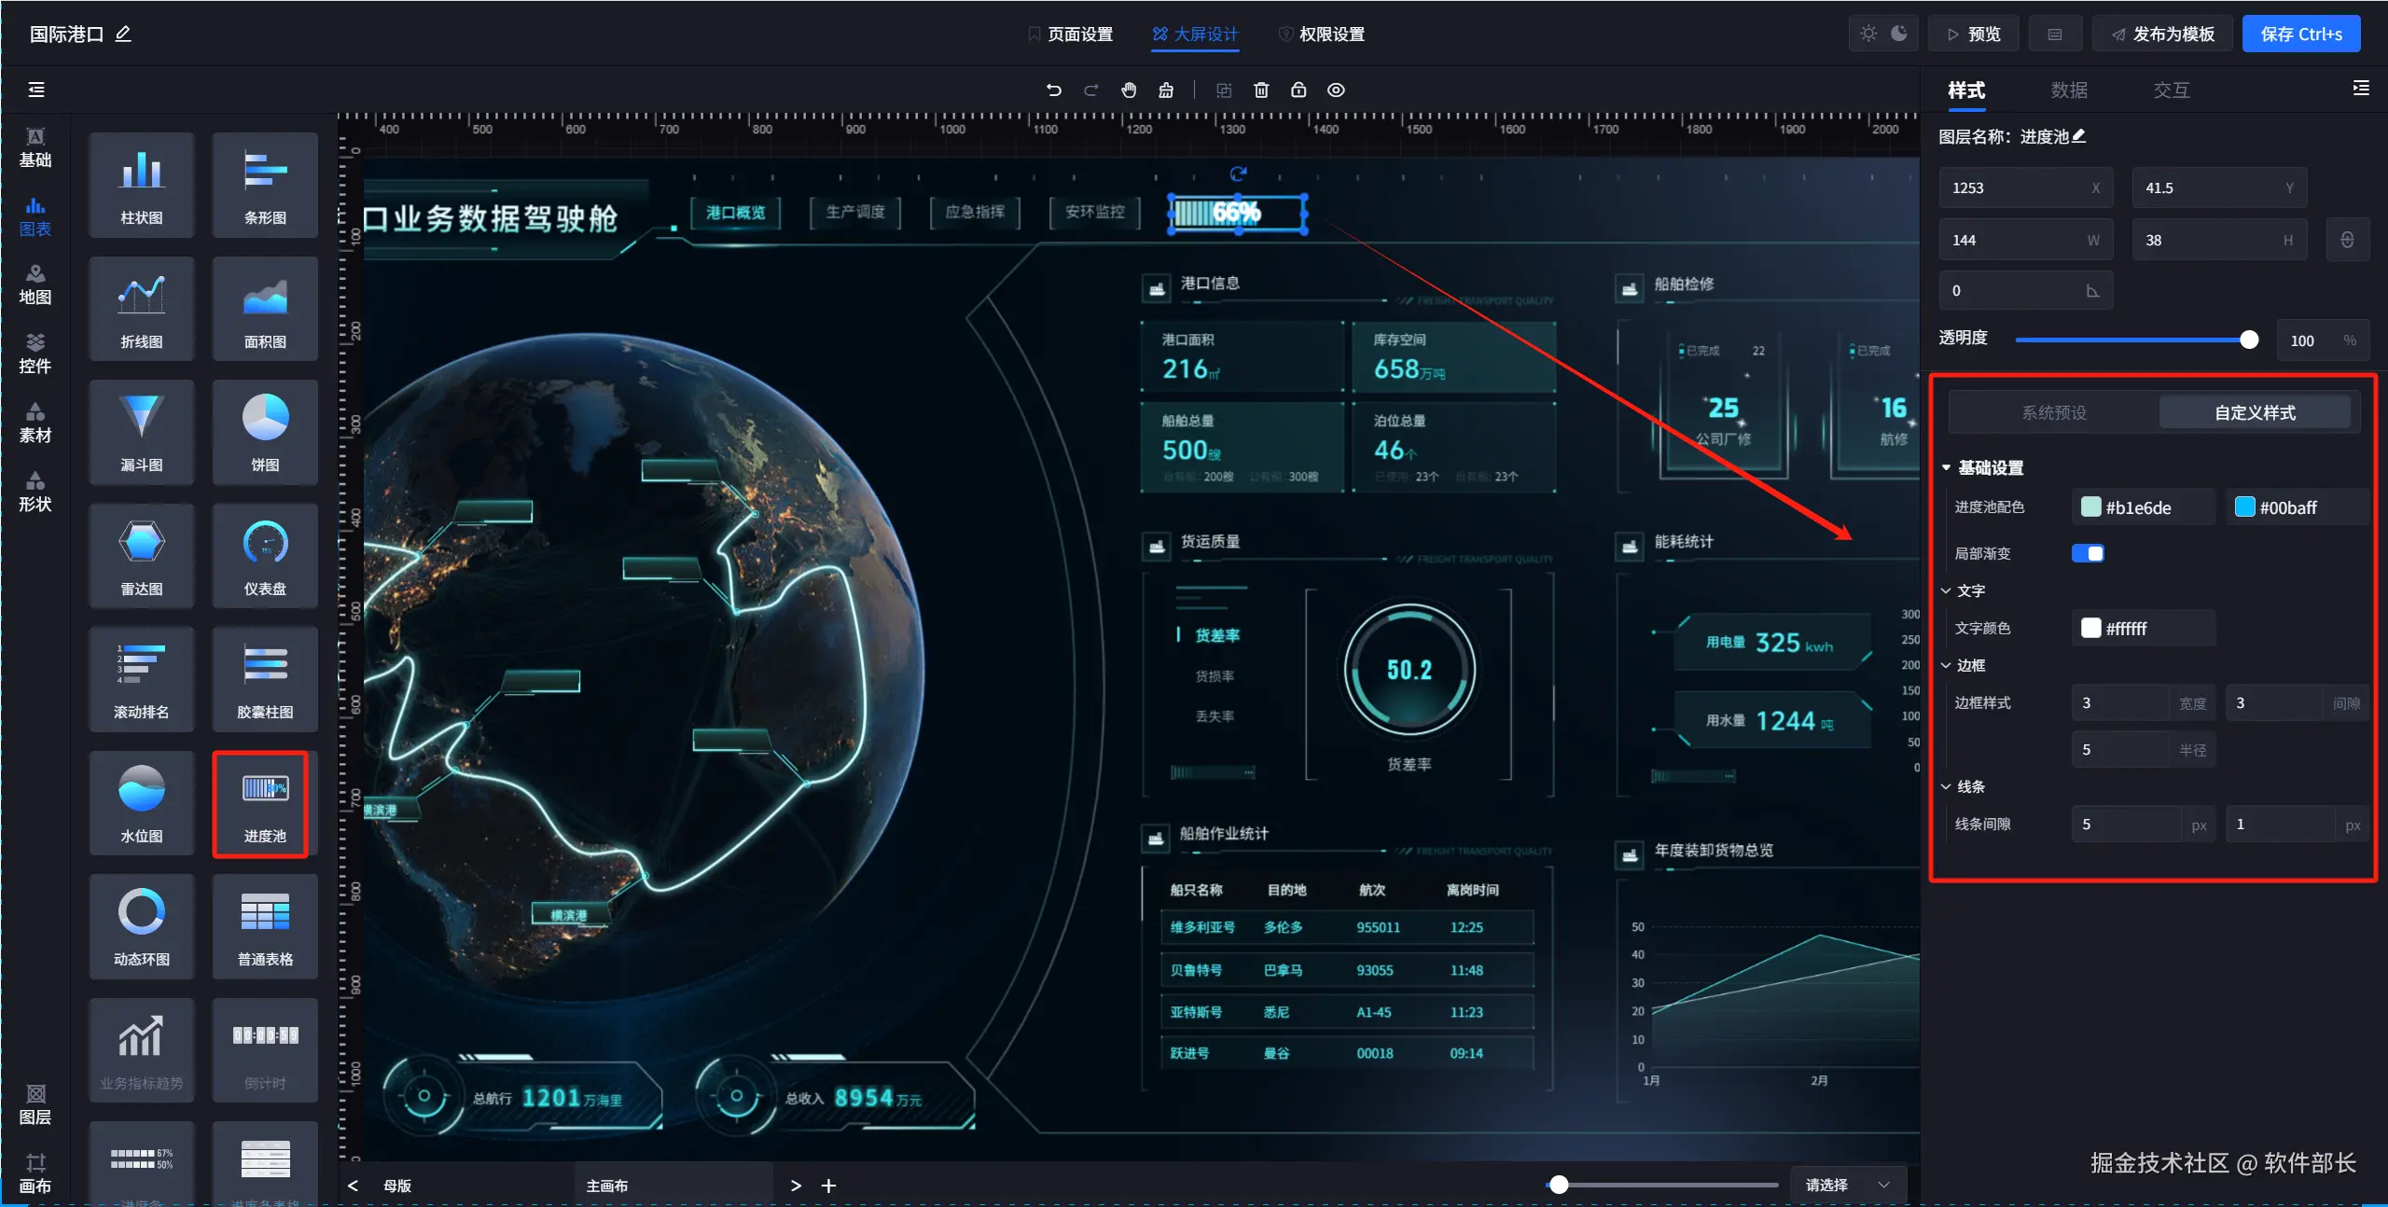Open the 请选择 zoom dropdown
The image size is (2388, 1207).
[1847, 1185]
